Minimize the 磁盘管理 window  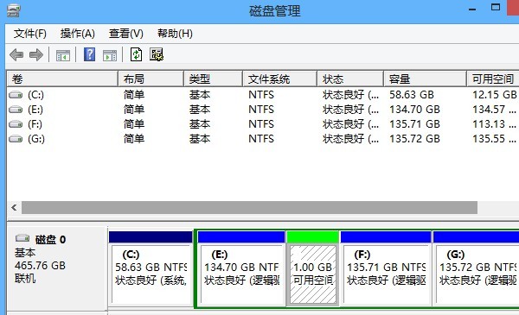click(472, 9)
